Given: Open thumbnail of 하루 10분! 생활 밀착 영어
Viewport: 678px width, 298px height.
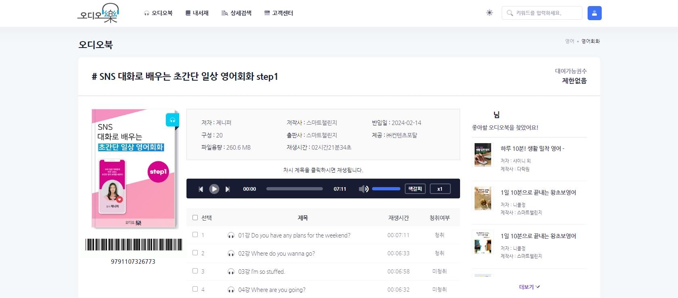Looking at the screenshot, I should pyautogui.click(x=483, y=155).
